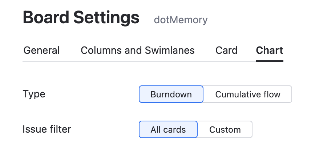The width and height of the screenshot is (311, 157).
Task: Switch chart type to Cumulative flow
Action: (x=248, y=94)
